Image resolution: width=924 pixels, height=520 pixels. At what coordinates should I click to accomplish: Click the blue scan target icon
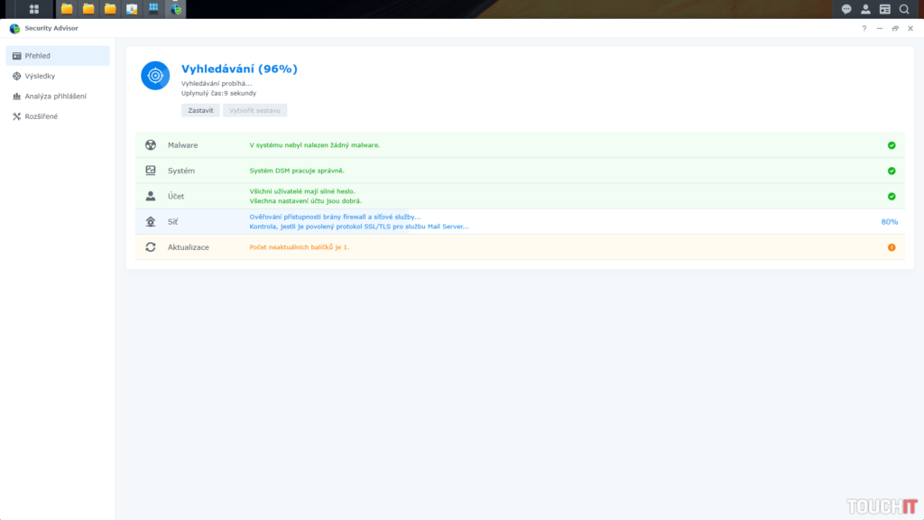155,76
